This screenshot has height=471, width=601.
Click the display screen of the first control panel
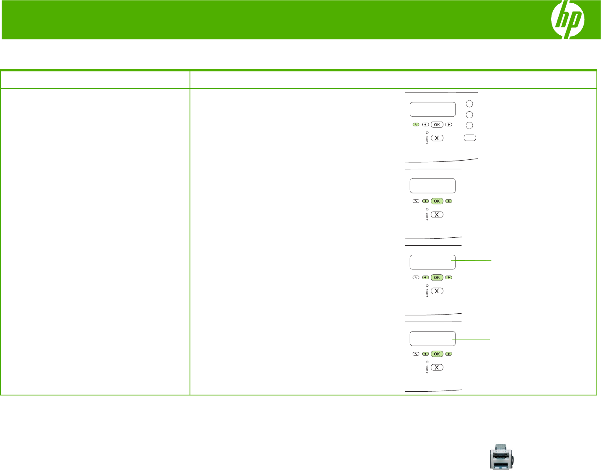click(x=433, y=109)
